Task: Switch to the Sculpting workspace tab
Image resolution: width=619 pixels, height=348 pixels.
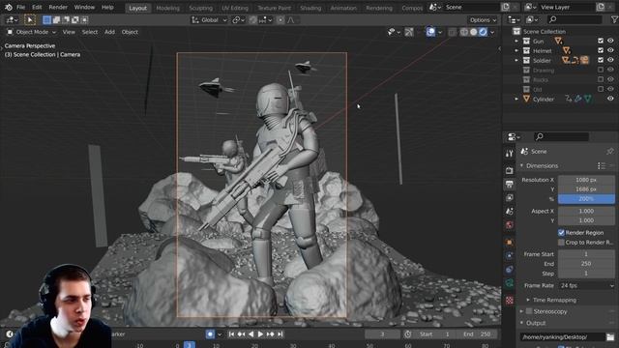Action: (x=200, y=8)
